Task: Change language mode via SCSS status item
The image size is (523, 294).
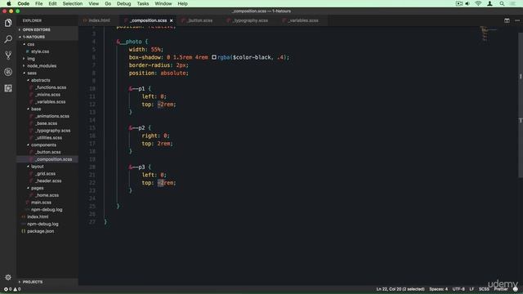Action: click(x=484, y=289)
